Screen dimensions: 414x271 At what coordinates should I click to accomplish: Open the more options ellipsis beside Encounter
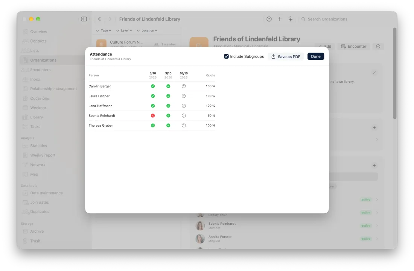pos(378,46)
